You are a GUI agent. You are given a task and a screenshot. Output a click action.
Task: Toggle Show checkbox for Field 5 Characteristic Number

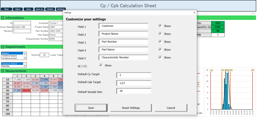(160, 57)
